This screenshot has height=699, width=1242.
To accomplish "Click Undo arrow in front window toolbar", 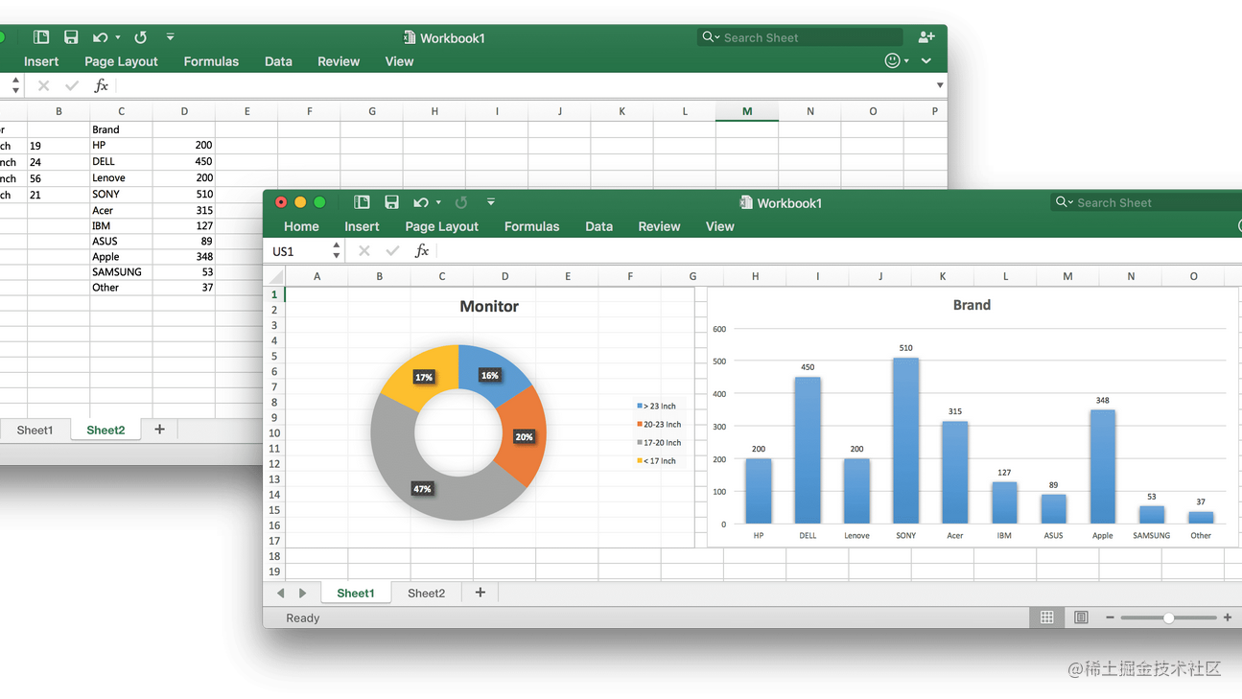I will click(x=421, y=202).
